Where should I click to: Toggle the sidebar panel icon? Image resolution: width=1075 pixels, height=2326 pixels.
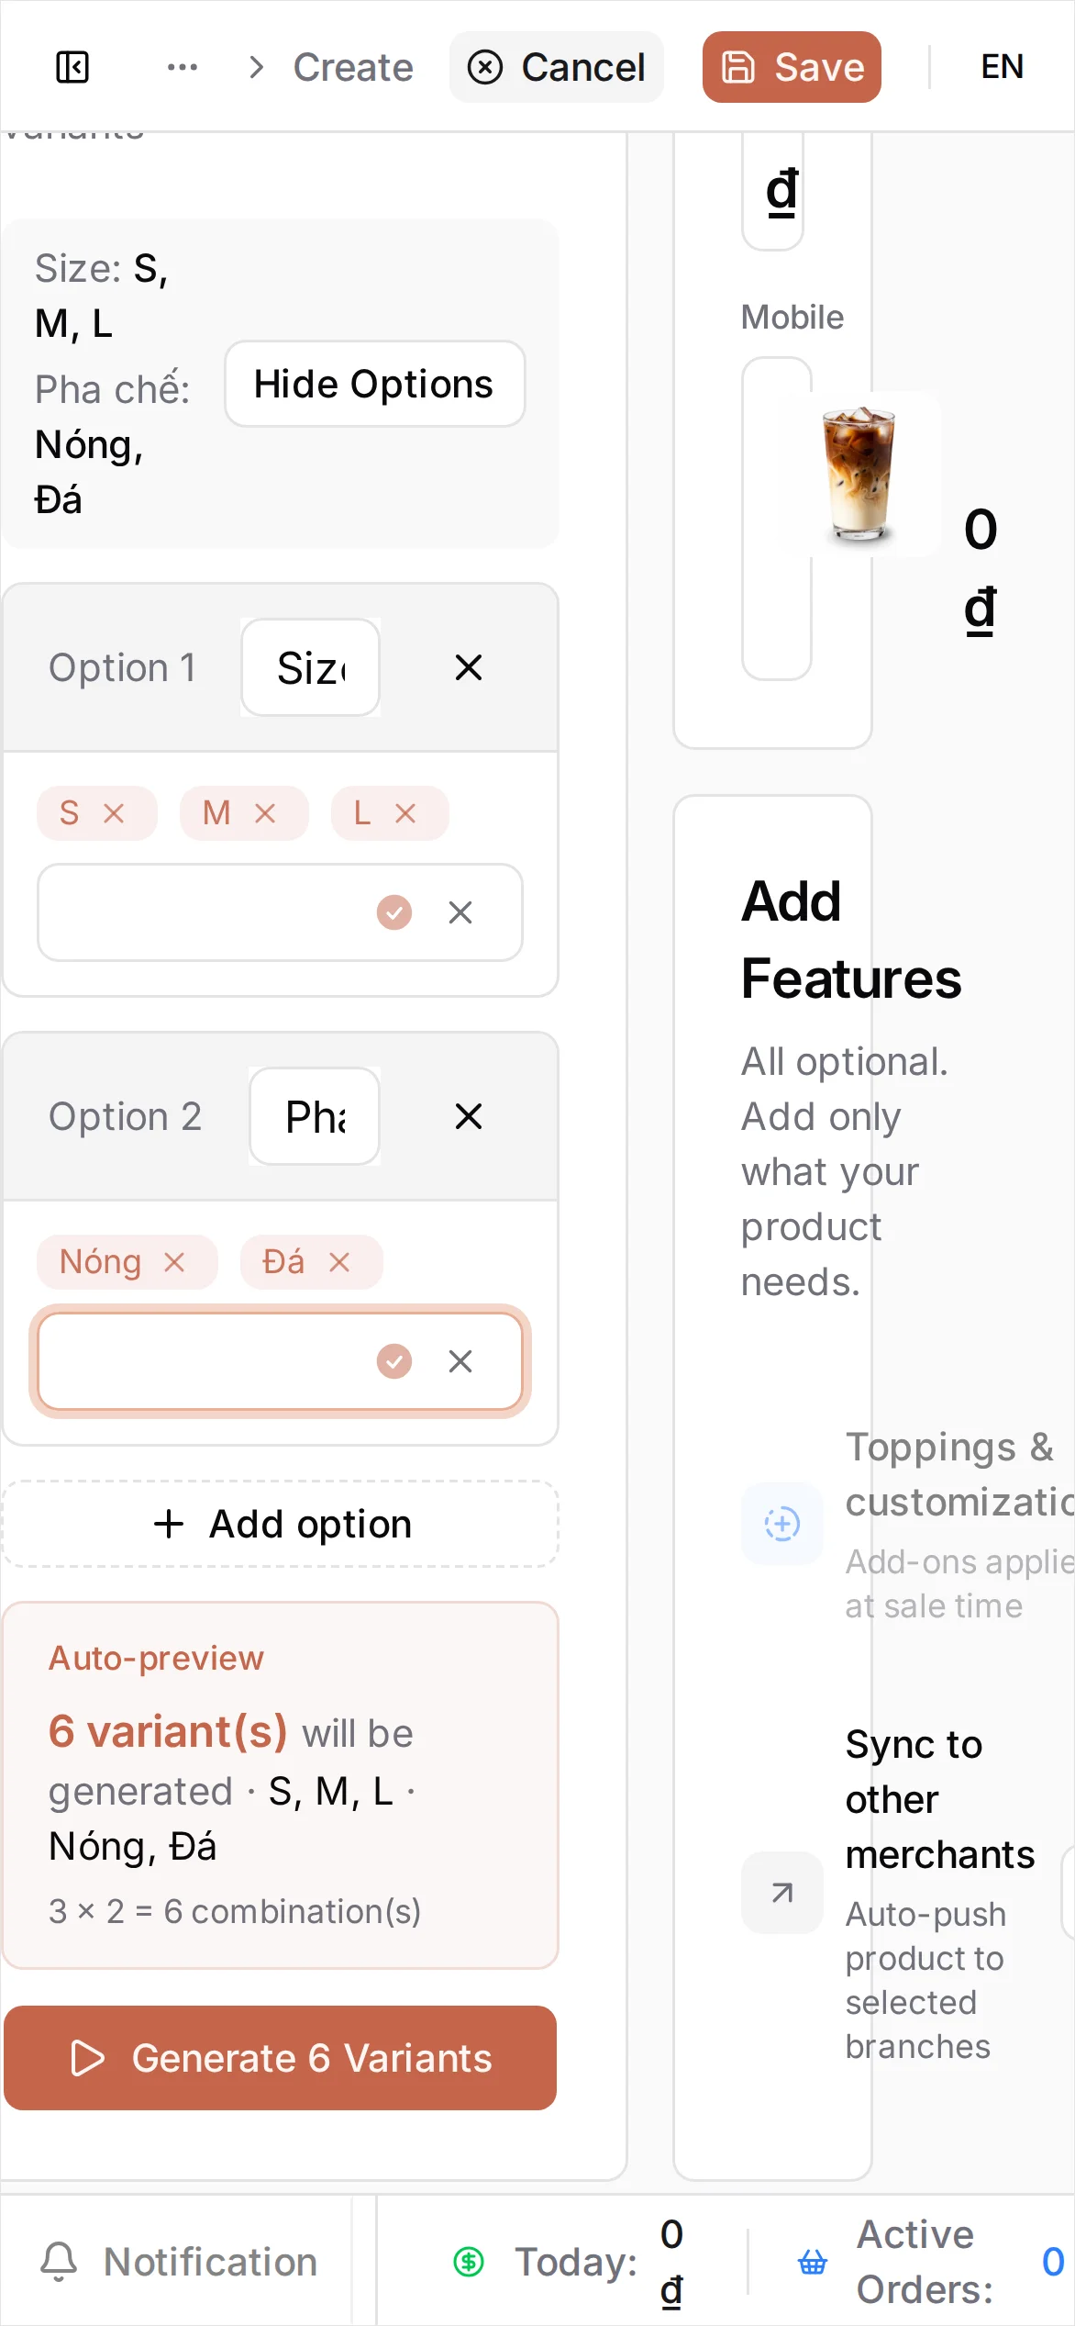[x=72, y=67]
